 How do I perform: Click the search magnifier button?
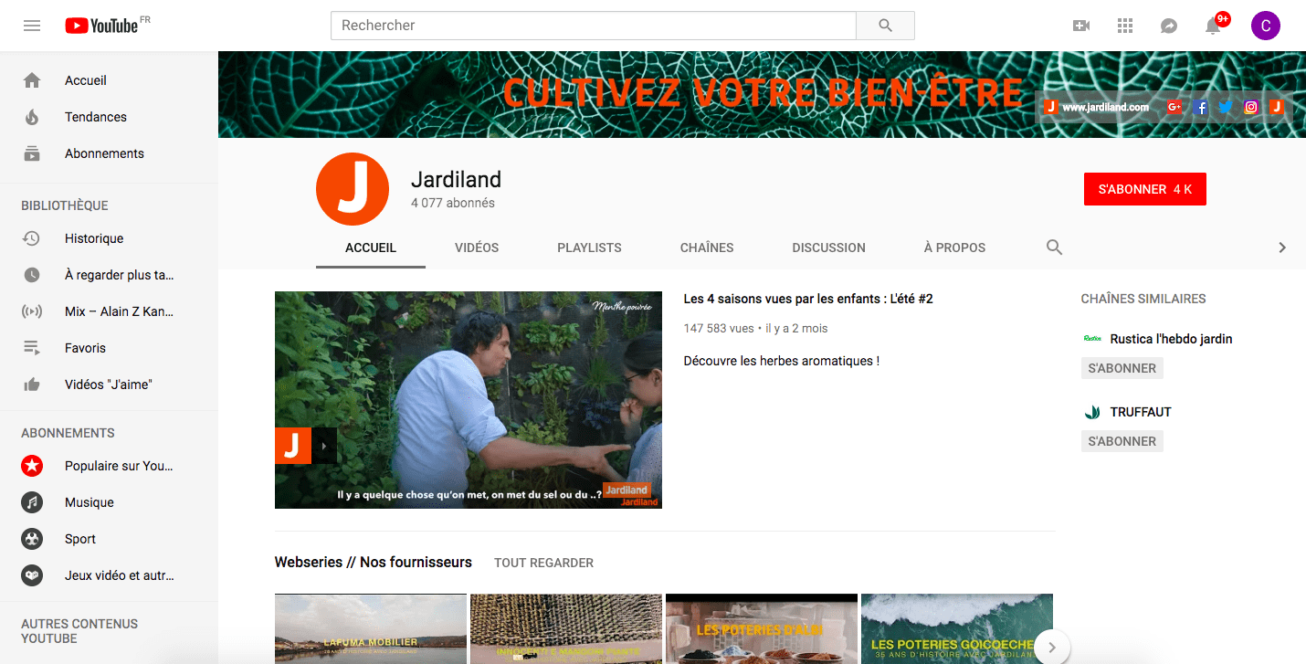coord(885,26)
